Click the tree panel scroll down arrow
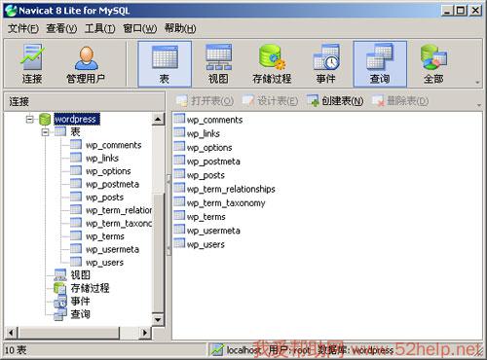 point(158,320)
